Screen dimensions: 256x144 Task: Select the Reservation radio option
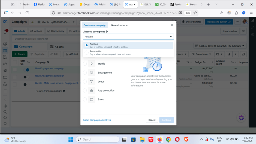click(87, 52)
